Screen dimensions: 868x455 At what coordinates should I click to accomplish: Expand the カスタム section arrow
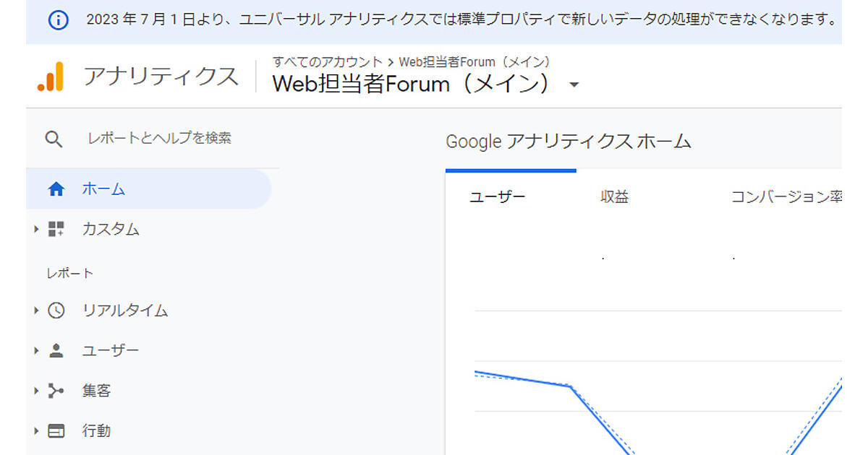36,230
